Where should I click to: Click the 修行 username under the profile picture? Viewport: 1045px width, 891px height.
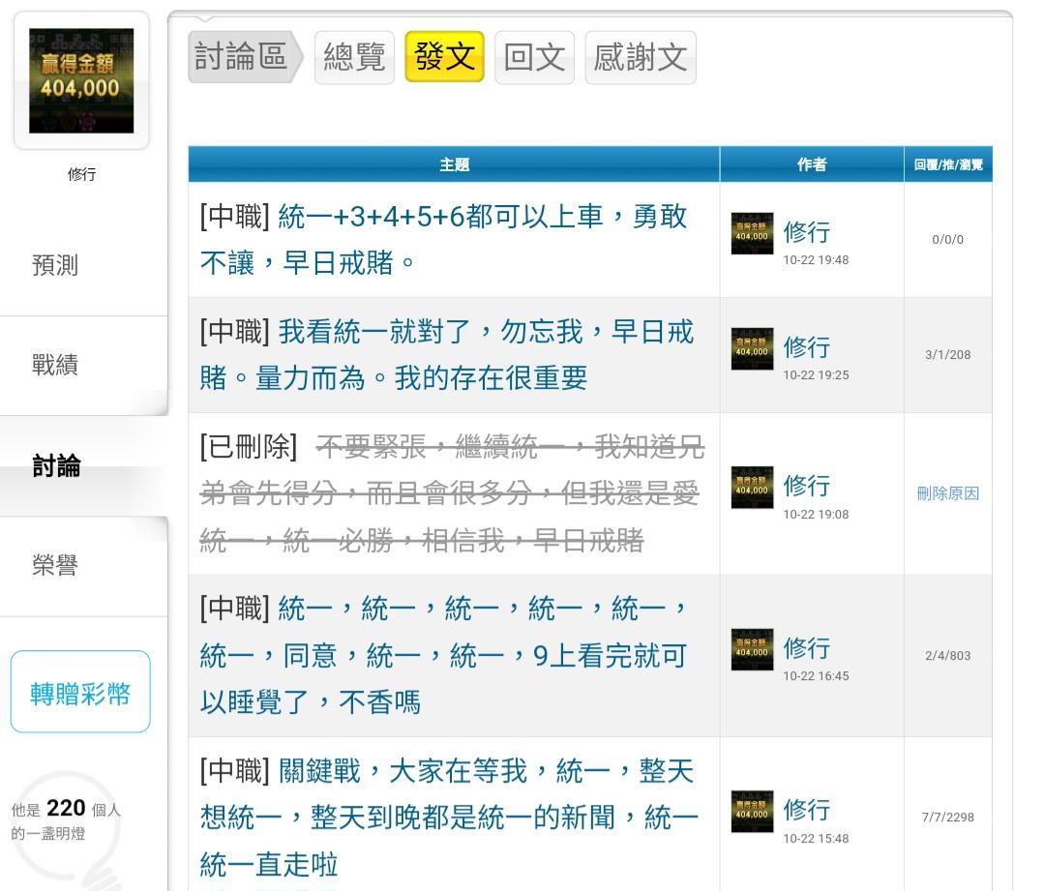(81, 174)
